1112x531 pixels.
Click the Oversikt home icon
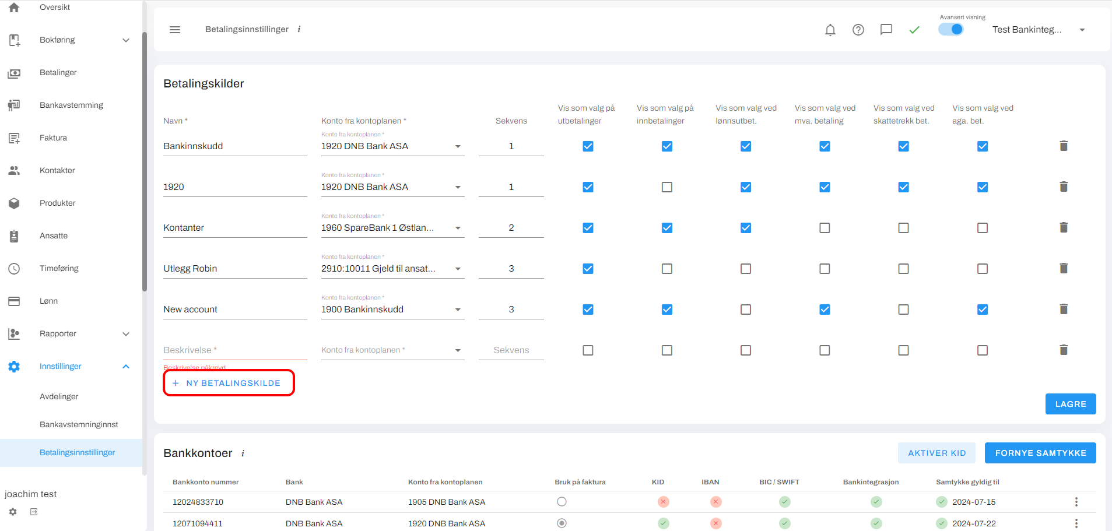(x=14, y=8)
